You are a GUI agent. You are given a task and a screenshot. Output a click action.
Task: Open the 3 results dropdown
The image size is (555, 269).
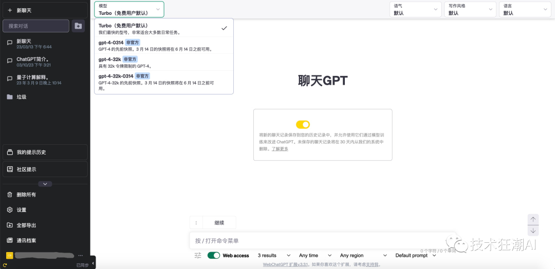point(274,255)
